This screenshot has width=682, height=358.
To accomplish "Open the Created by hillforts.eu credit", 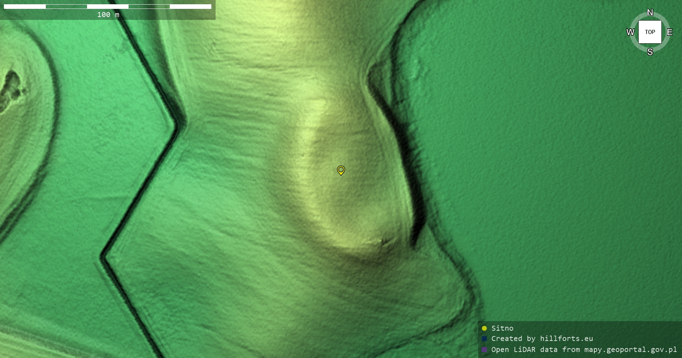I will (542, 338).
